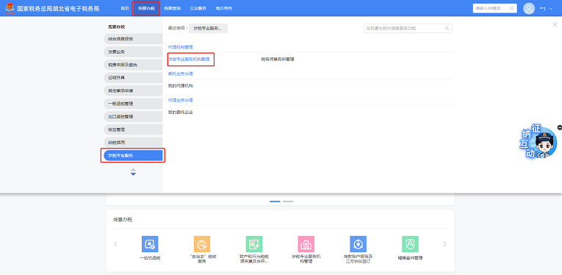Select 综合信息报告 in the sidebar

pyautogui.click(x=133, y=39)
